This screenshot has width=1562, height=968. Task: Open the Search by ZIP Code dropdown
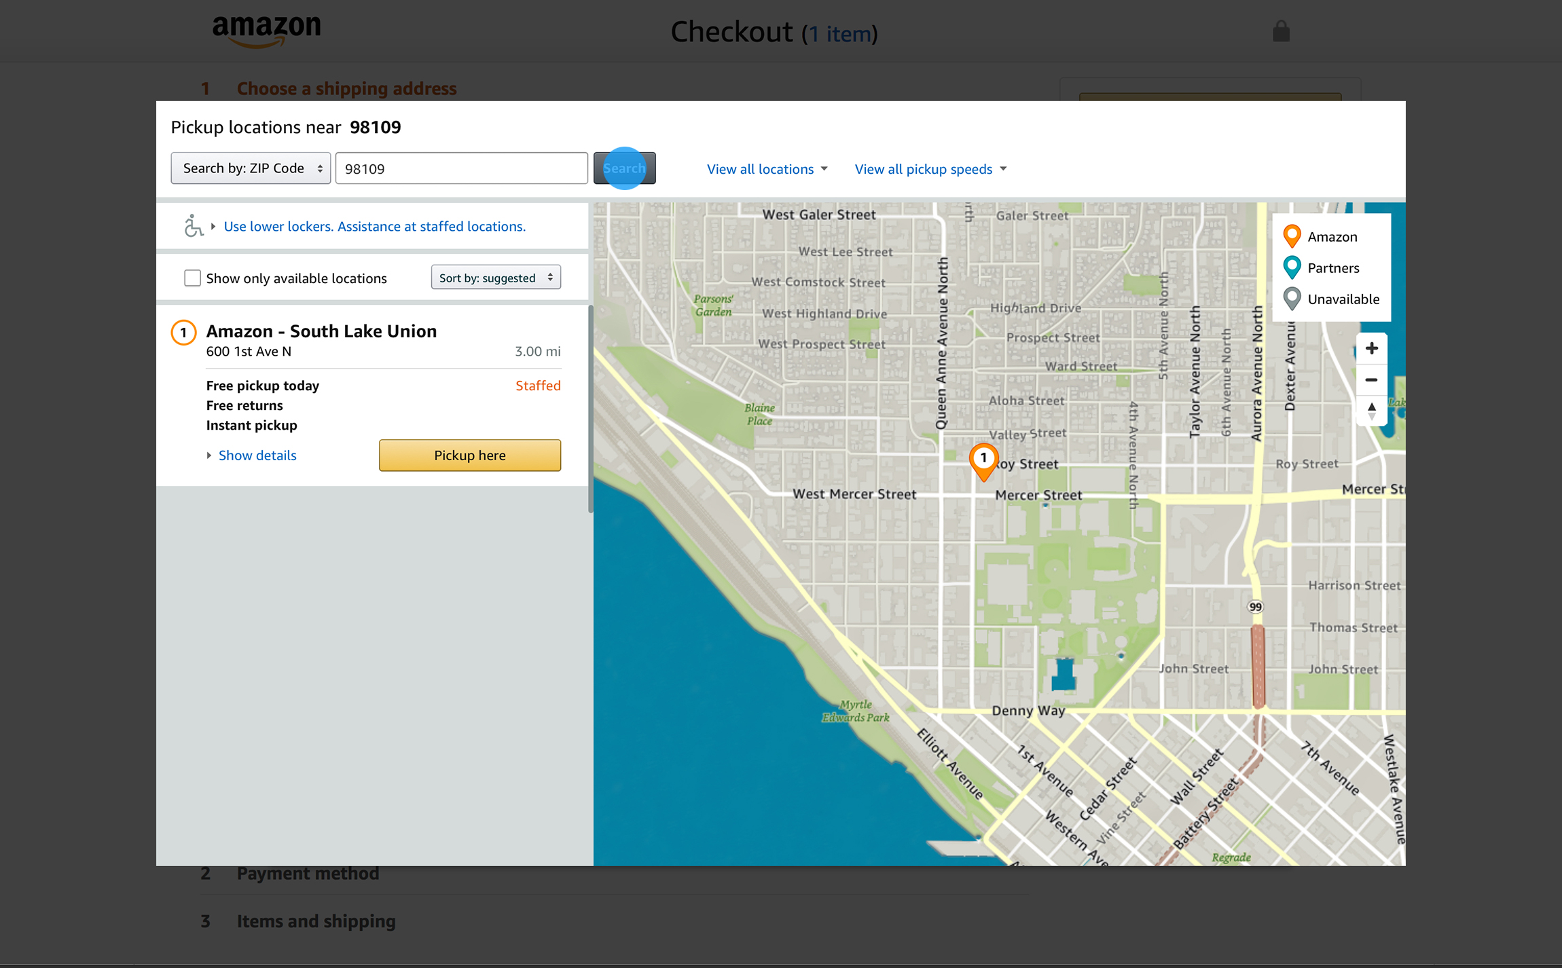tap(251, 168)
